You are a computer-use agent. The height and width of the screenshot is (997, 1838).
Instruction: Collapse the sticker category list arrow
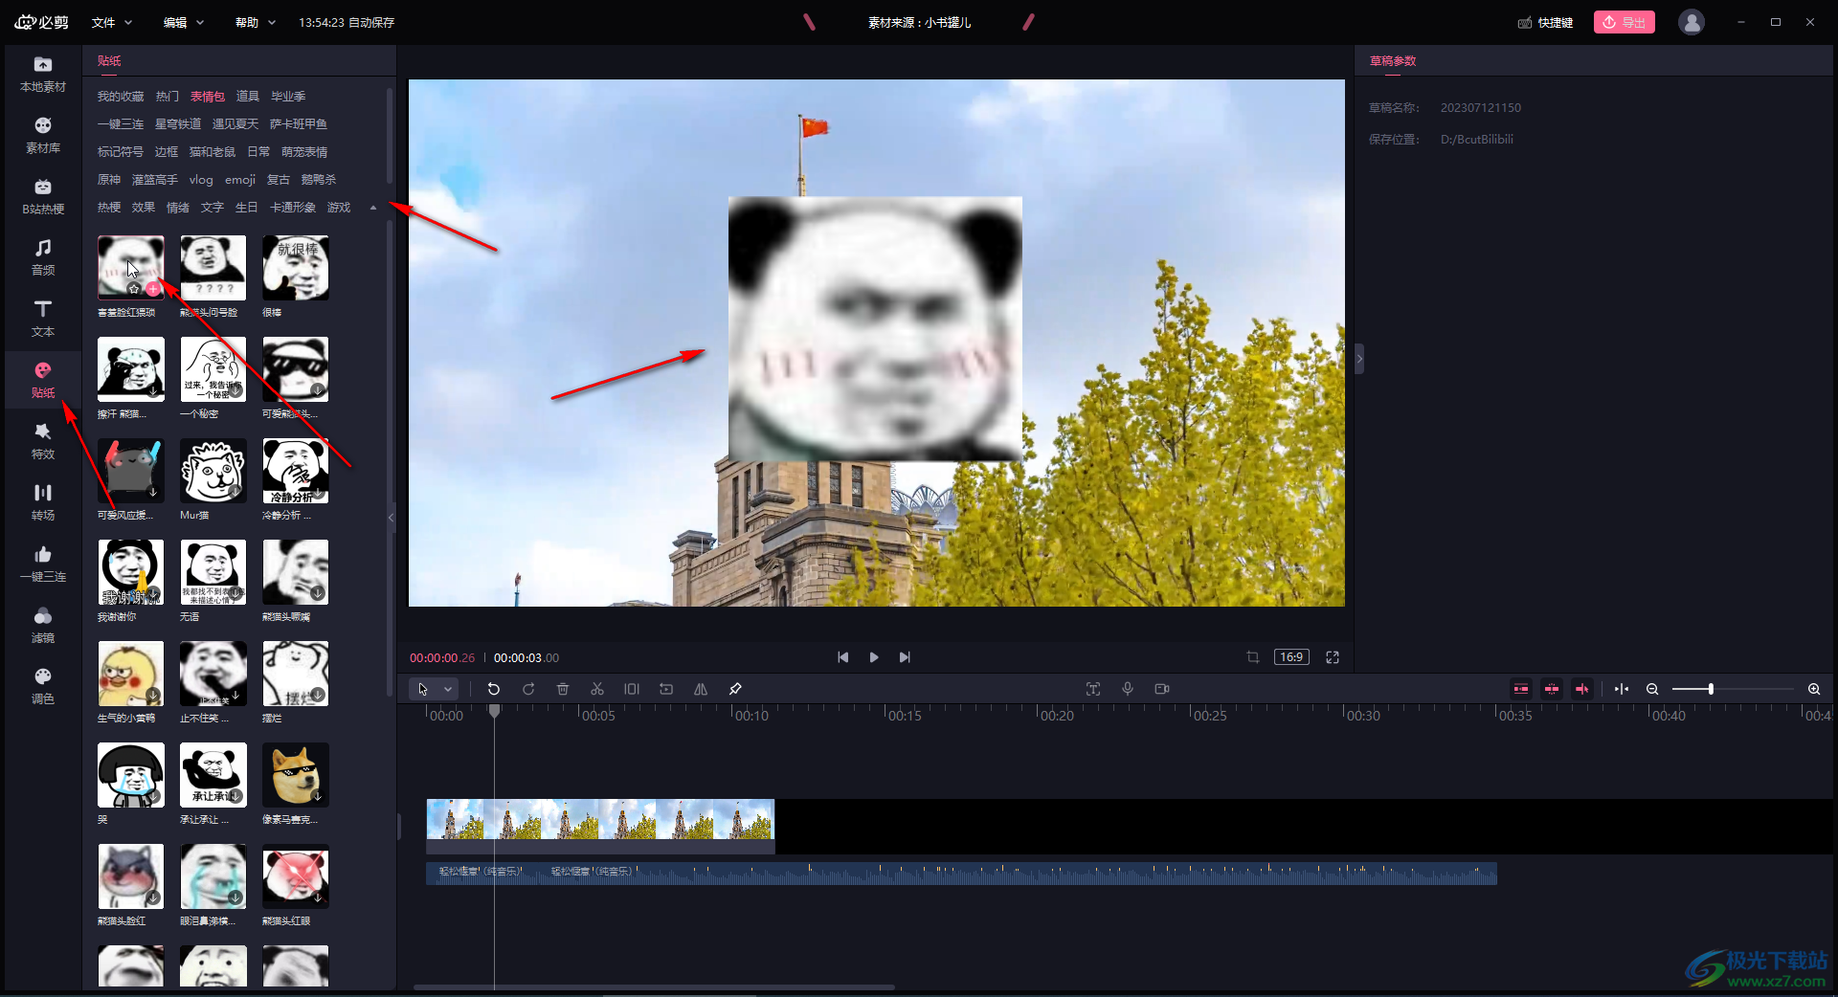pyautogui.click(x=373, y=208)
